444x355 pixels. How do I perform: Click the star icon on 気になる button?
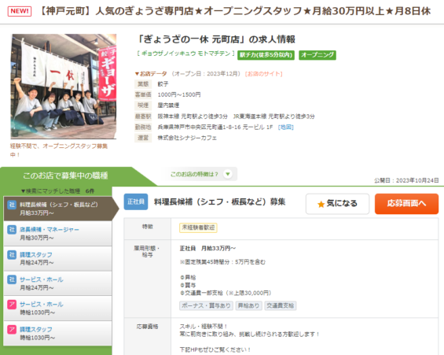(321, 204)
